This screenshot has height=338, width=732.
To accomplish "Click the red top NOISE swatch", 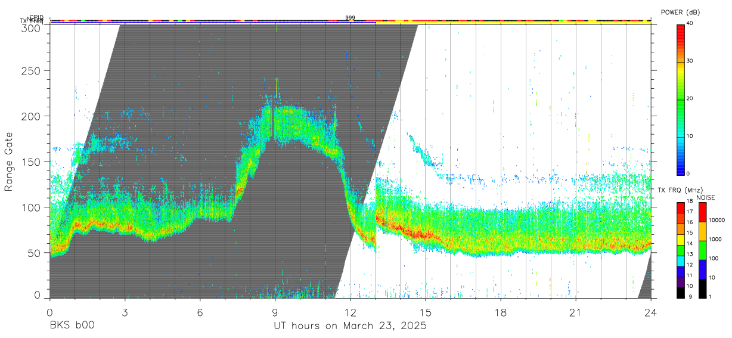I will (702, 212).
